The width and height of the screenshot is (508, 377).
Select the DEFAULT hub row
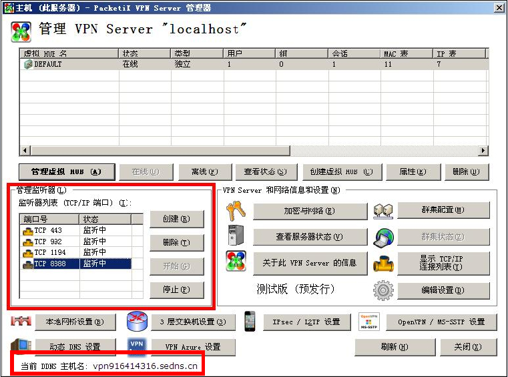click(254, 64)
